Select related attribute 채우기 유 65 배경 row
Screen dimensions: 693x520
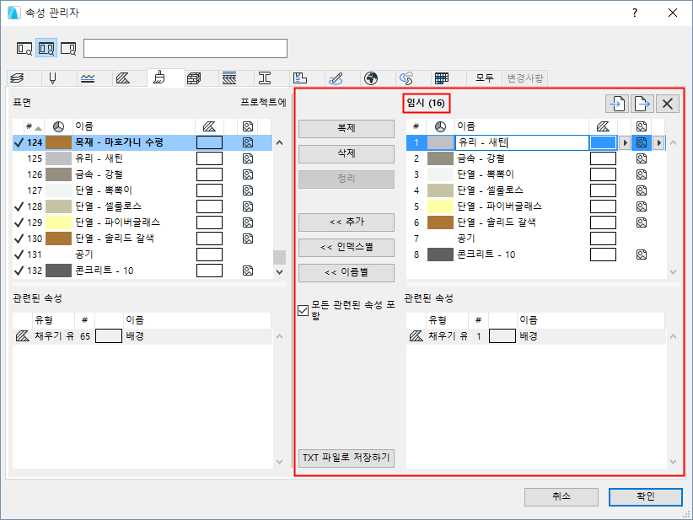point(142,336)
